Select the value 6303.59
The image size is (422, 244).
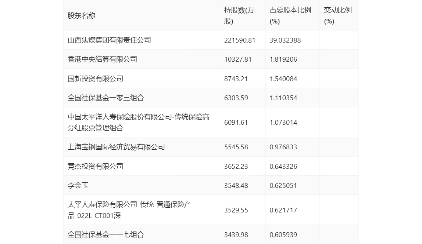click(x=236, y=98)
